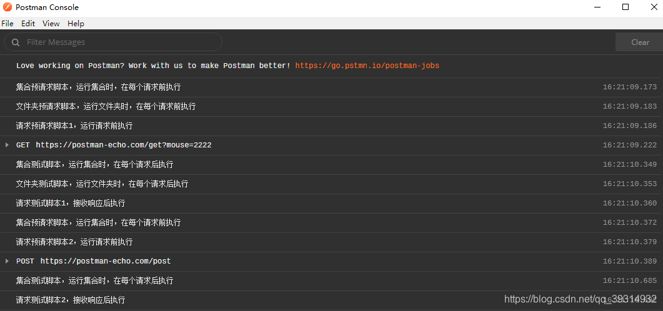Focus the Filter Messages search field
The image size is (663, 311).
coord(113,42)
